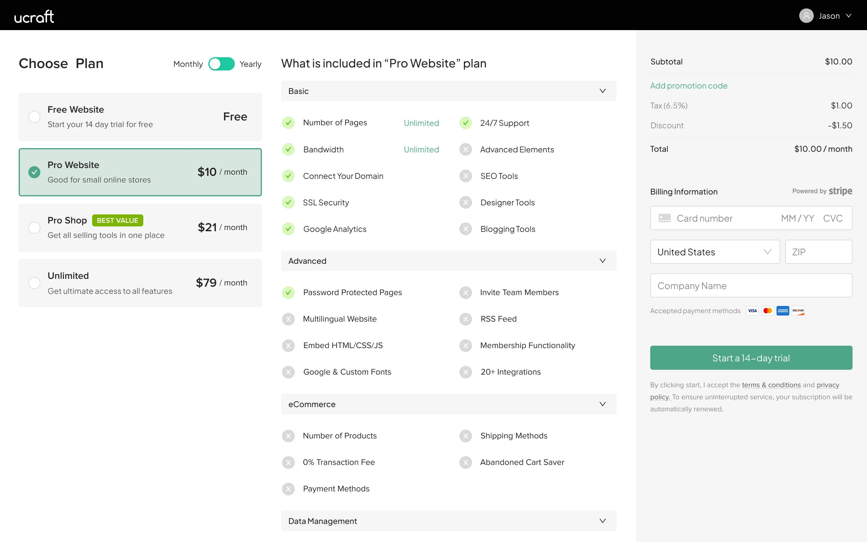Toggle the Monthly/Yearly billing switch

tap(221, 64)
